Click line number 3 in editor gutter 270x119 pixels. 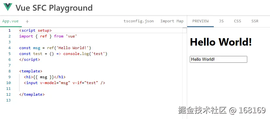pyautogui.click(x=9, y=42)
